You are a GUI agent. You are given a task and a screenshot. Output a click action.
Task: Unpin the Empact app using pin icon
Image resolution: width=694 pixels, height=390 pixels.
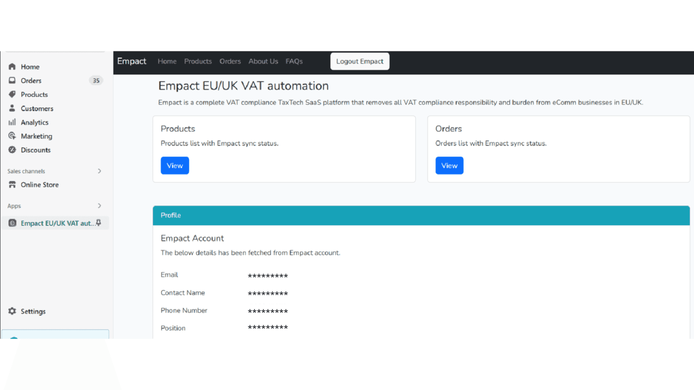click(98, 223)
